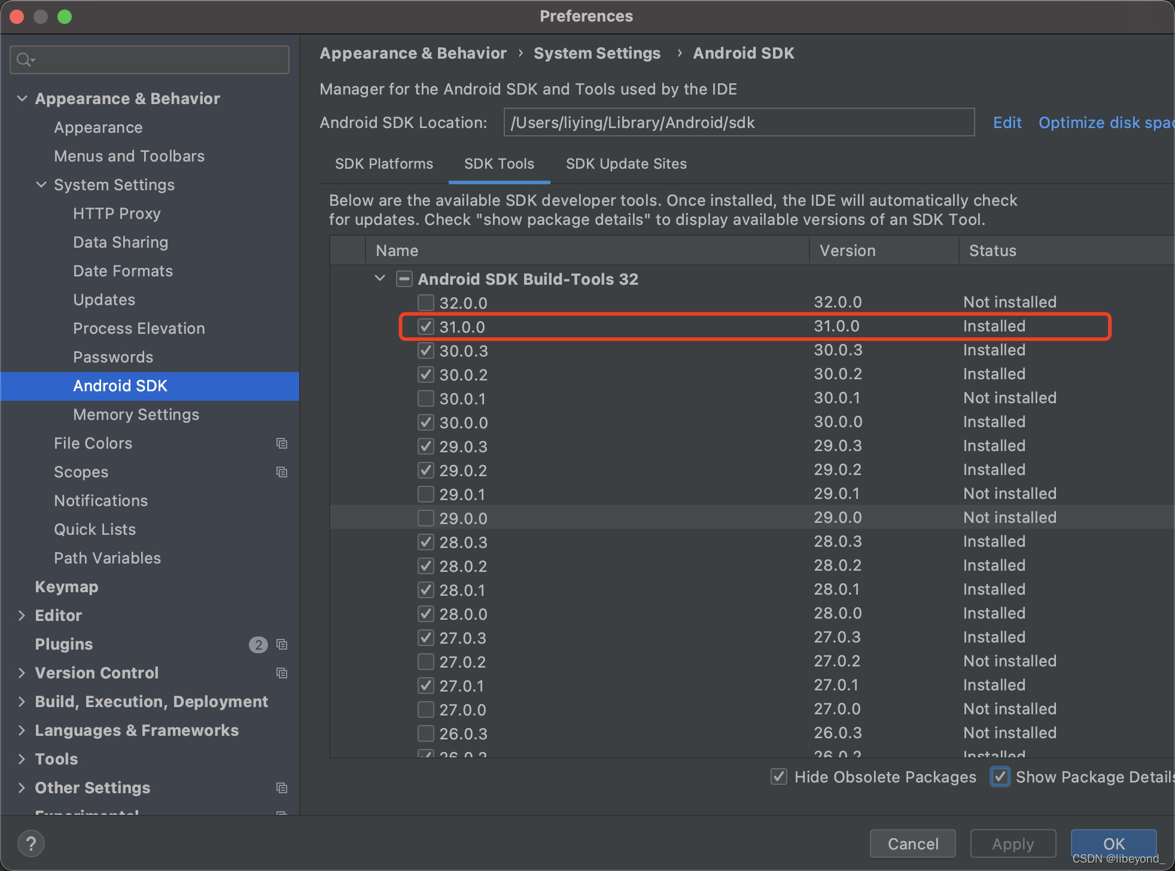The width and height of the screenshot is (1175, 871).
Task: Collapse the System Settings tree section
Action: [41, 184]
